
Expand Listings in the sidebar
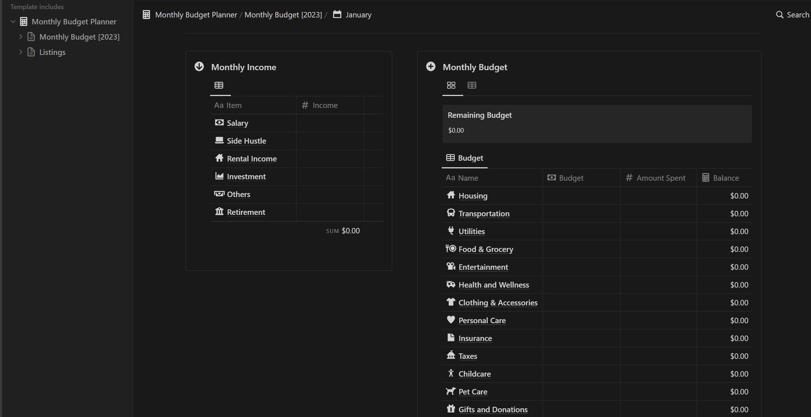click(x=21, y=52)
